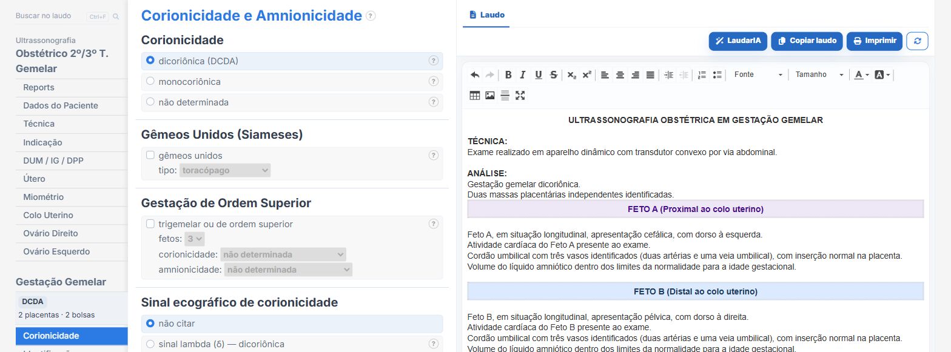Go to Dados do Paciente section
This screenshot has height=352, width=951.
72,105
